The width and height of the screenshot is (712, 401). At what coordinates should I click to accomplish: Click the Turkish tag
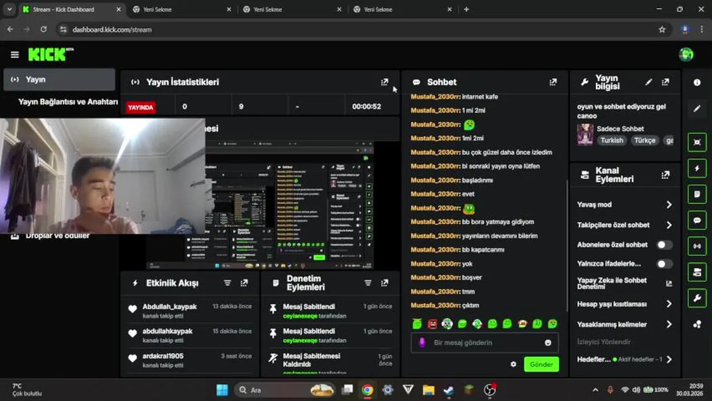[x=612, y=140]
